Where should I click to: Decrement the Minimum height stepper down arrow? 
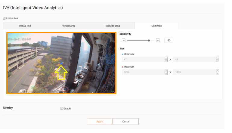[218, 61]
